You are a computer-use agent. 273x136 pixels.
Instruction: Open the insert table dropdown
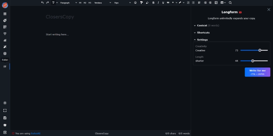[x=223, y=3]
